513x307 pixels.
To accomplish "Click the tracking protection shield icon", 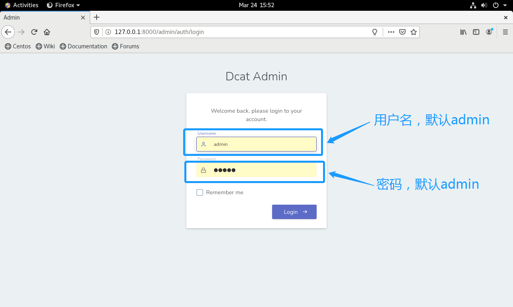I will pyautogui.click(x=96, y=32).
